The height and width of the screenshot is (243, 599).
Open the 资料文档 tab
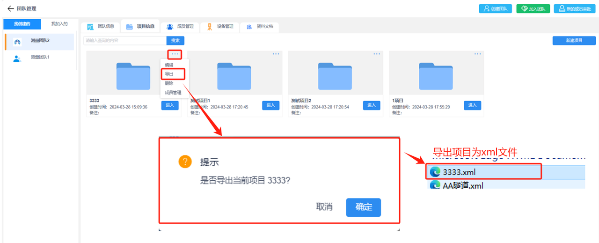point(260,27)
